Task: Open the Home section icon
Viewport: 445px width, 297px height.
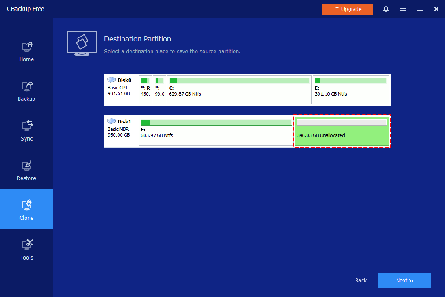Action: [x=26, y=47]
